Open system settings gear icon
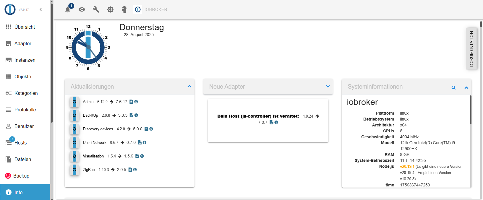483x200 pixels. [x=110, y=9]
